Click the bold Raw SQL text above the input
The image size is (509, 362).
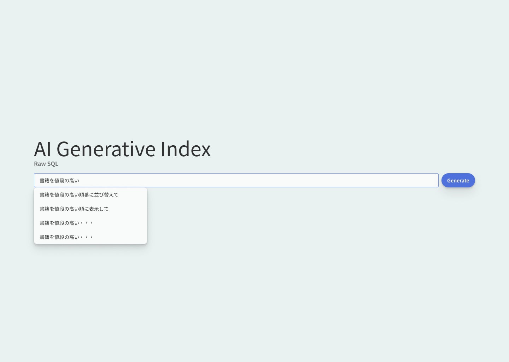click(x=46, y=164)
